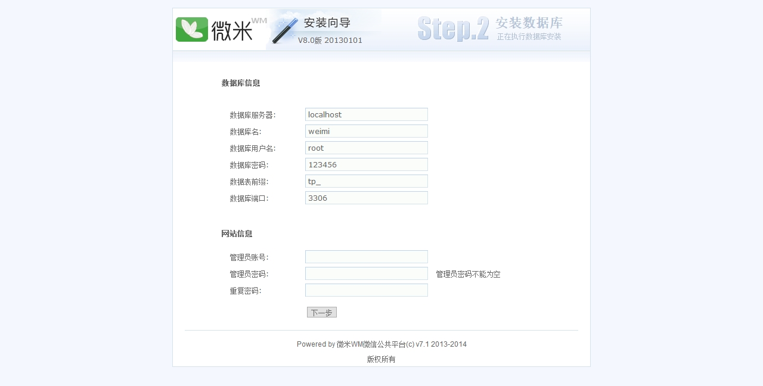The width and height of the screenshot is (763, 386).
Task: Click the 数据库密码 label
Action: click(249, 165)
